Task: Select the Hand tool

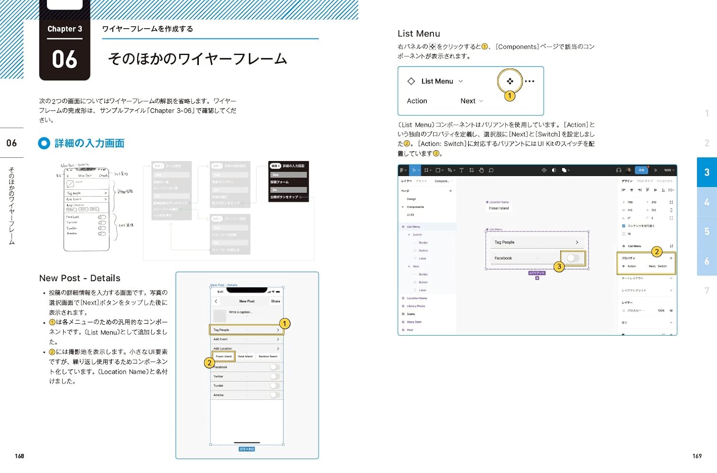Action: 482,170
